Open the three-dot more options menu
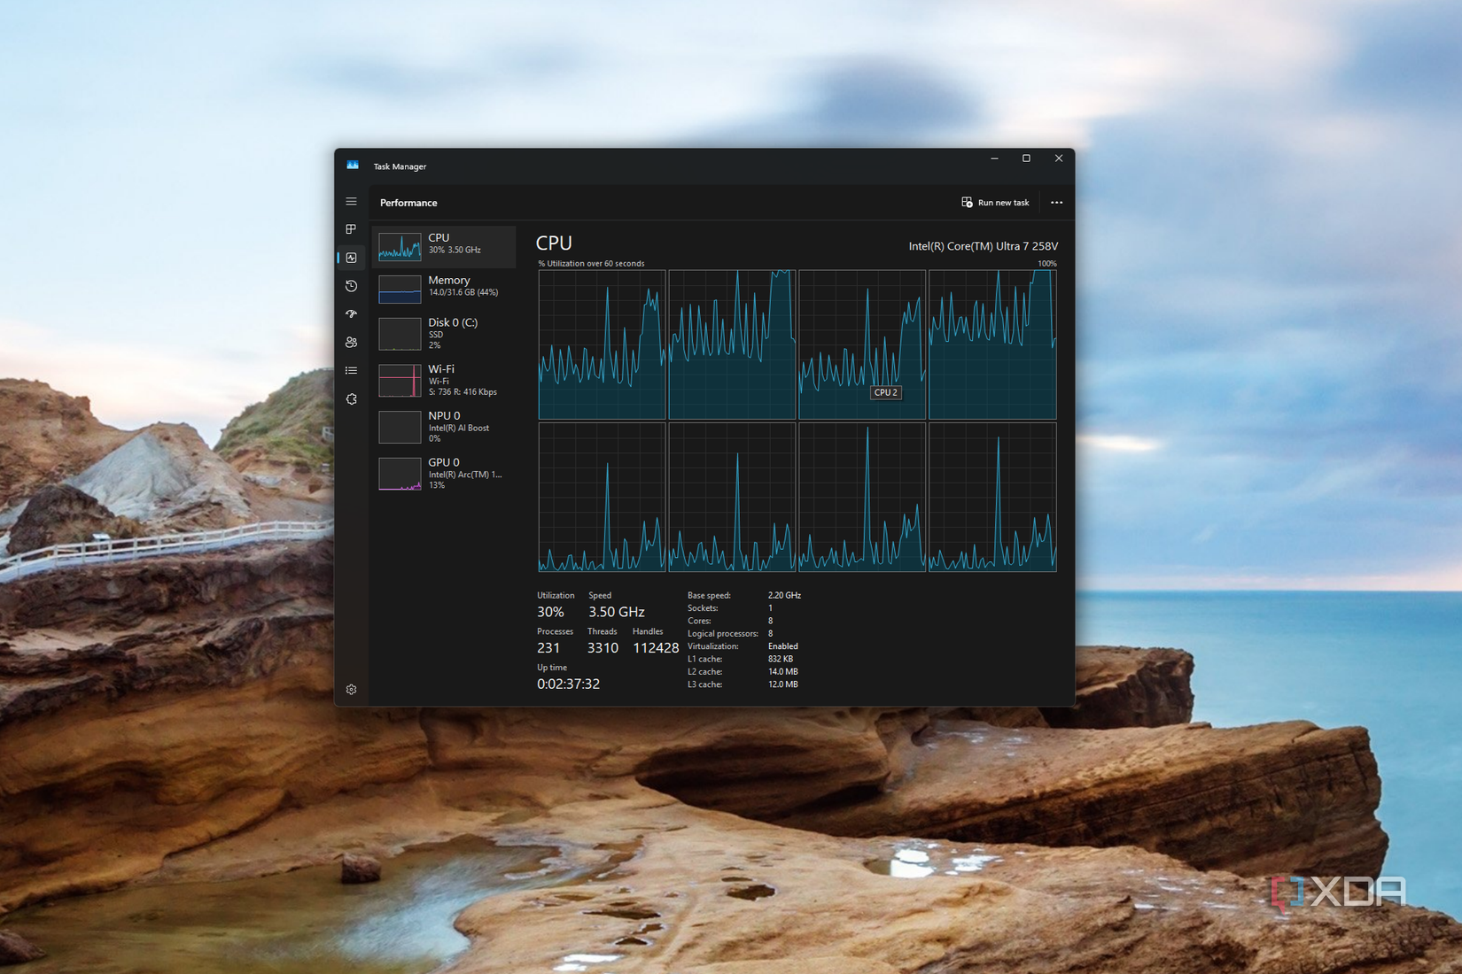This screenshot has width=1462, height=974. tap(1056, 203)
